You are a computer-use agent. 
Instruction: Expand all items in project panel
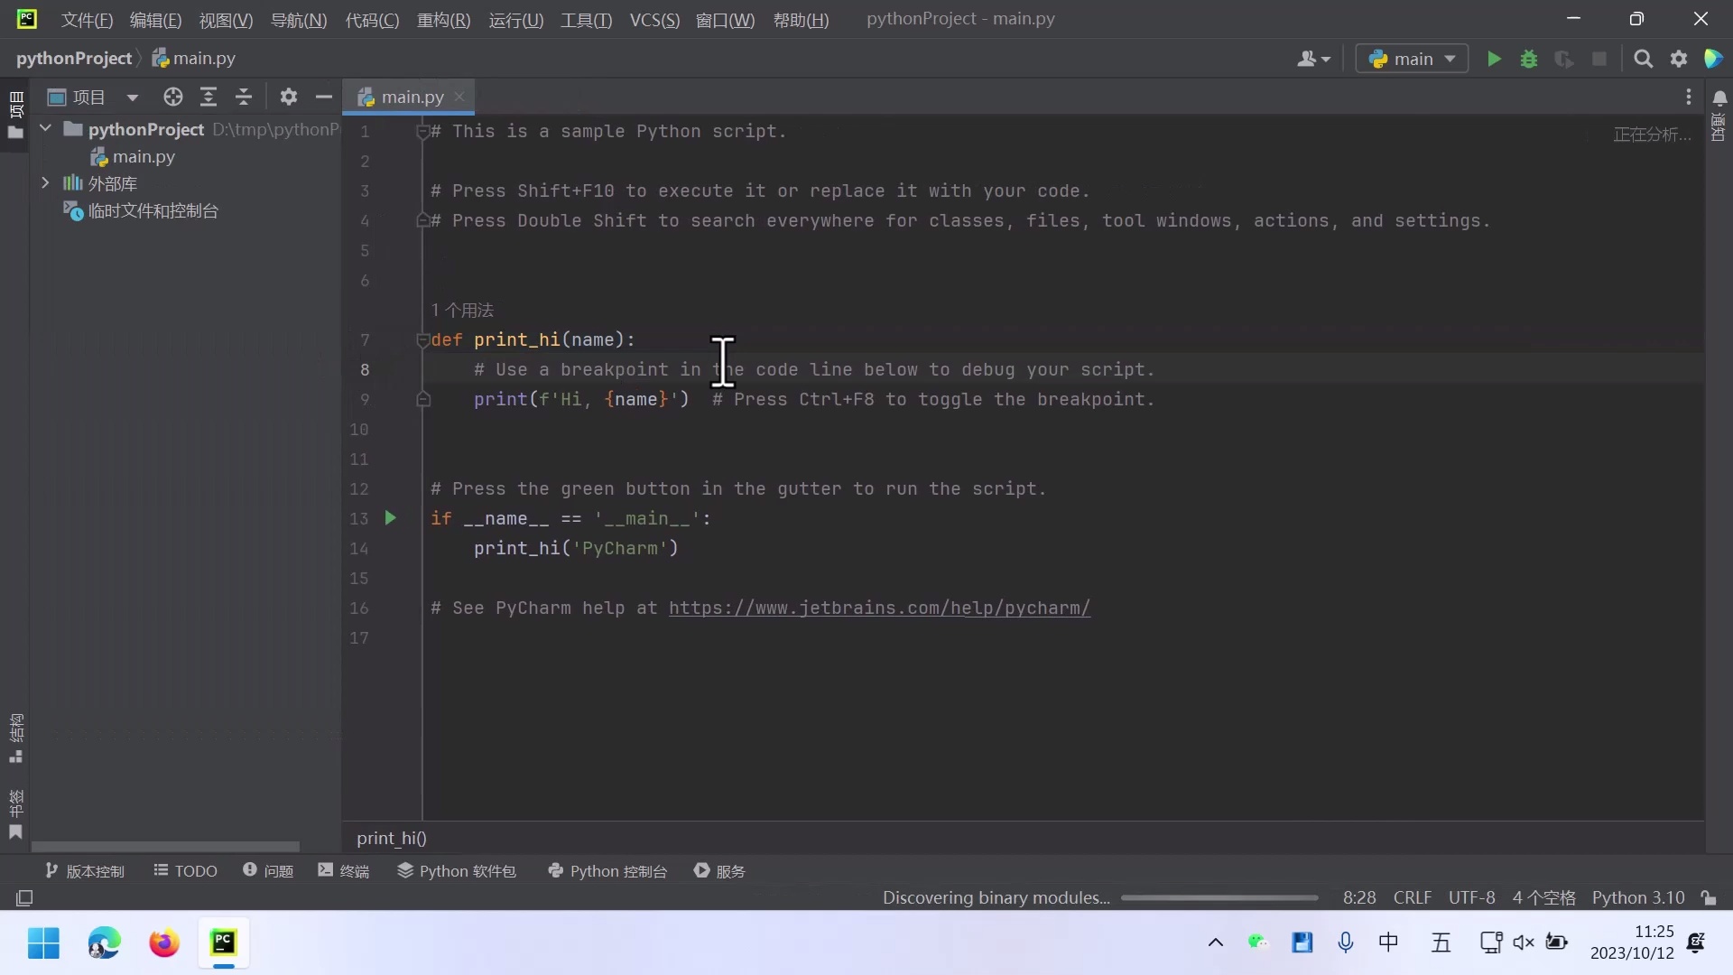pyautogui.click(x=209, y=97)
